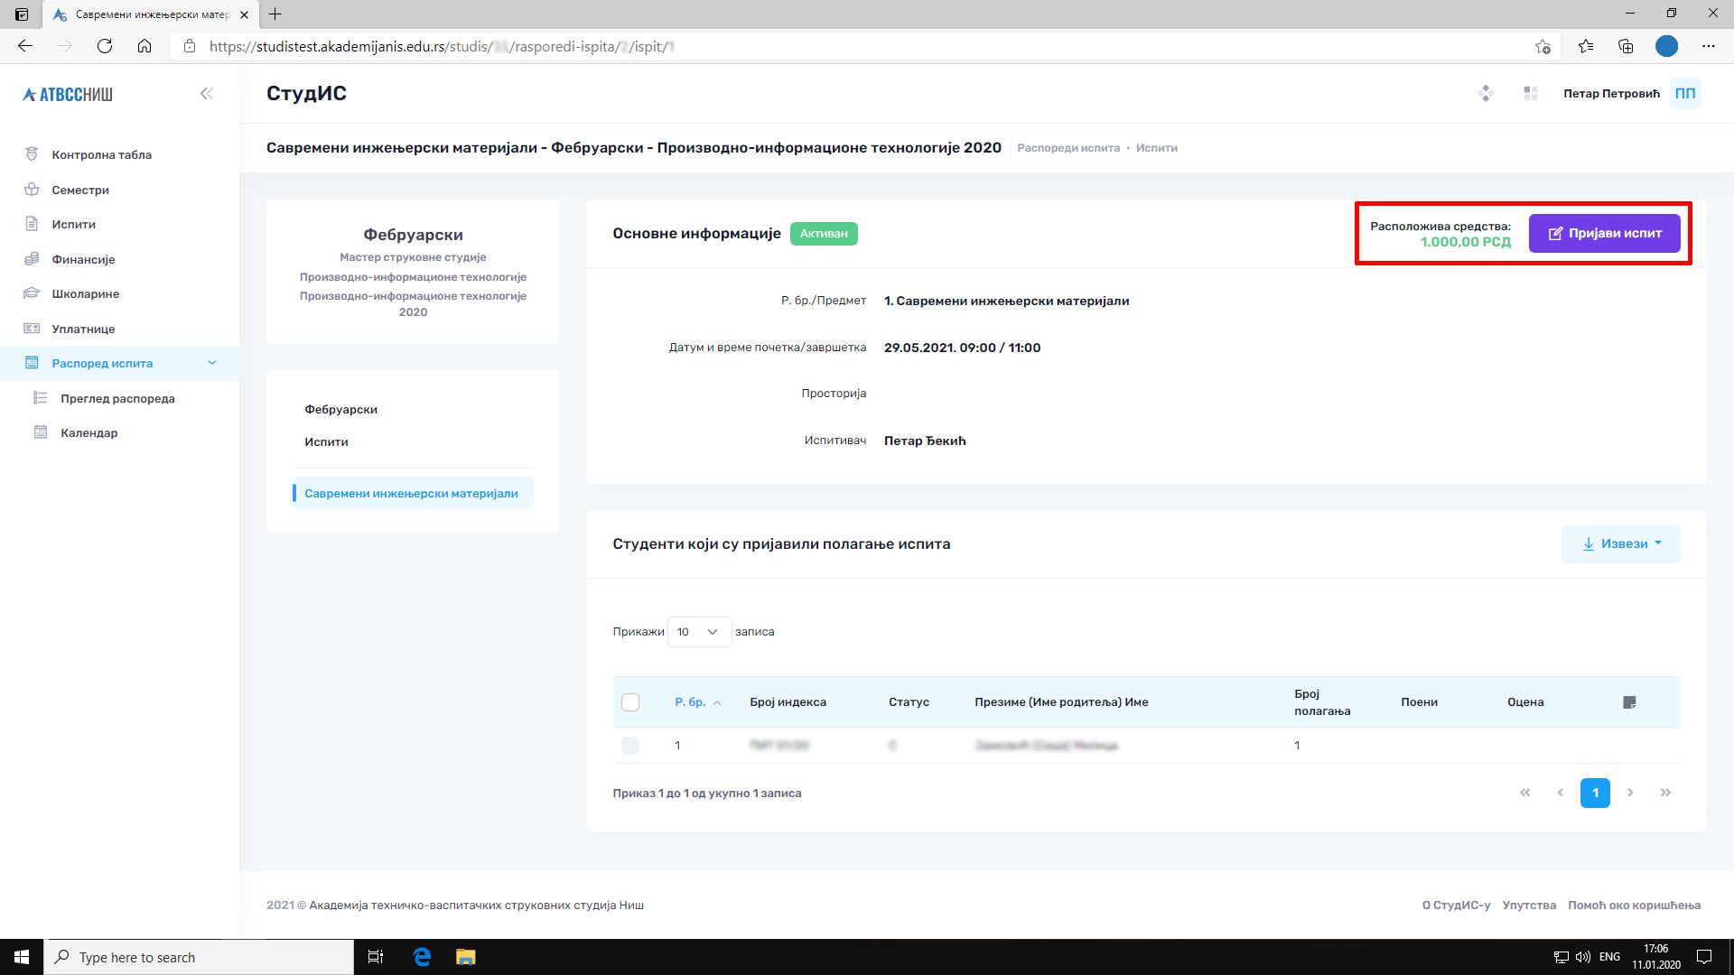Open Преглед распореда submenu item
Image resolution: width=1734 pixels, height=975 pixels.
[x=117, y=398]
